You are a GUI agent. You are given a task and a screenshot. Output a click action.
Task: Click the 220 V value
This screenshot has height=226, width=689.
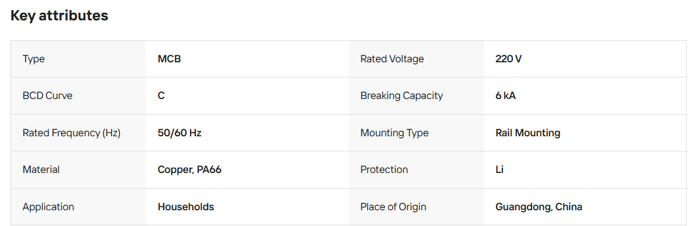509,59
